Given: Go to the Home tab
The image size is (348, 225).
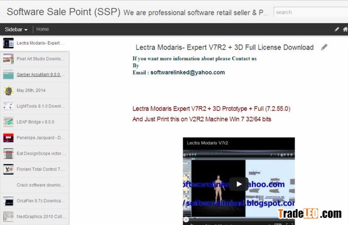Looking at the screenshot, I should coord(42,29).
